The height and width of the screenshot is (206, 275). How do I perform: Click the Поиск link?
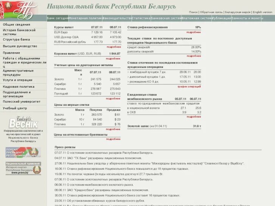click(x=193, y=12)
